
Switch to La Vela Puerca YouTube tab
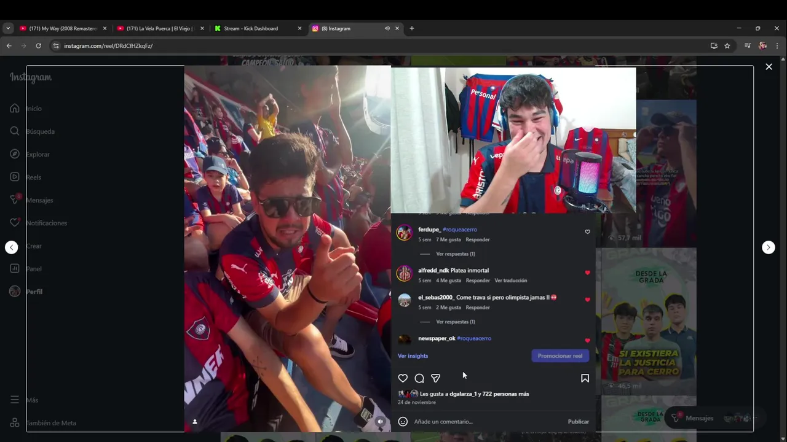pos(161,28)
